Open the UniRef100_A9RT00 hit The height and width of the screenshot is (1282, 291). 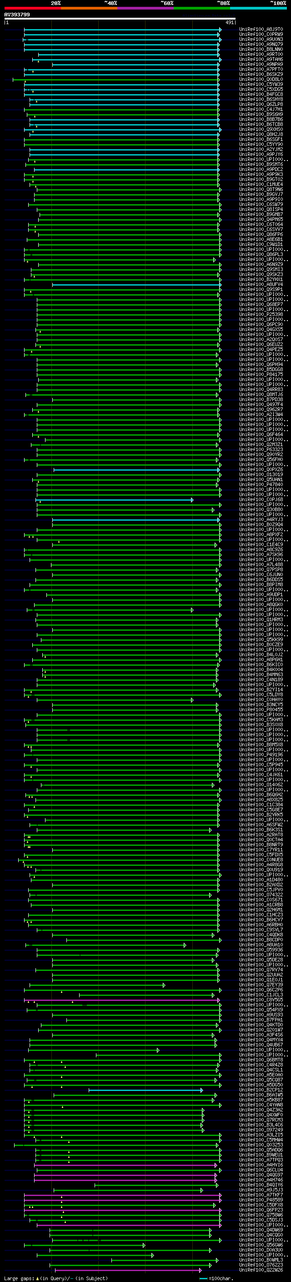(261, 54)
